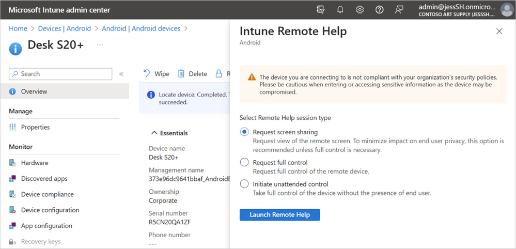Click the Hardware icon in Monitor section
Viewport: 516px width, 249px height.
click(x=12, y=163)
